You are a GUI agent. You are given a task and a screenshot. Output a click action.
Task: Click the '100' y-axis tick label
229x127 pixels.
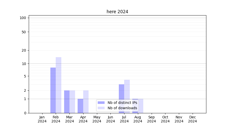pyautogui.click(x=23, y=18)
